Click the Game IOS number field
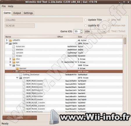This screenshot has width=131, height=126. 77,31
